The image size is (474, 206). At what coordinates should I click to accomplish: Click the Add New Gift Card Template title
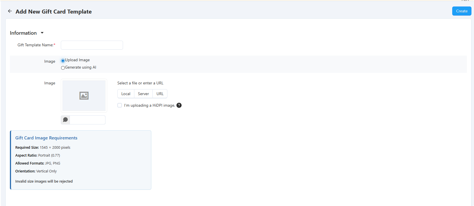point(53,12)
